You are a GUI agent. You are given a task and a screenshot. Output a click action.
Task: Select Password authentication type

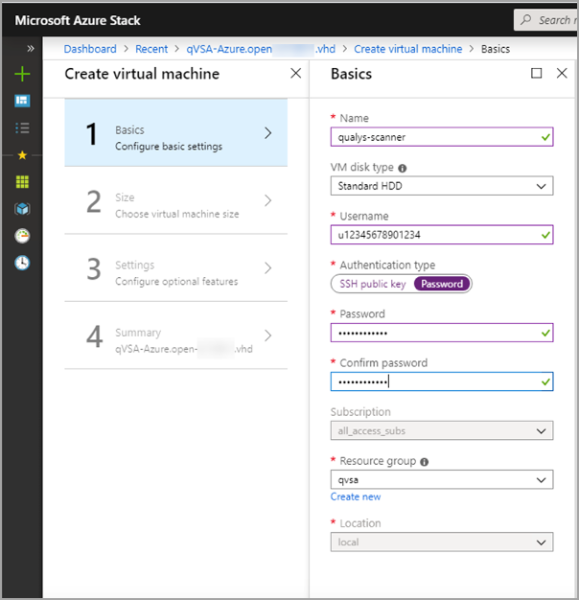click(x=442, y=284)
